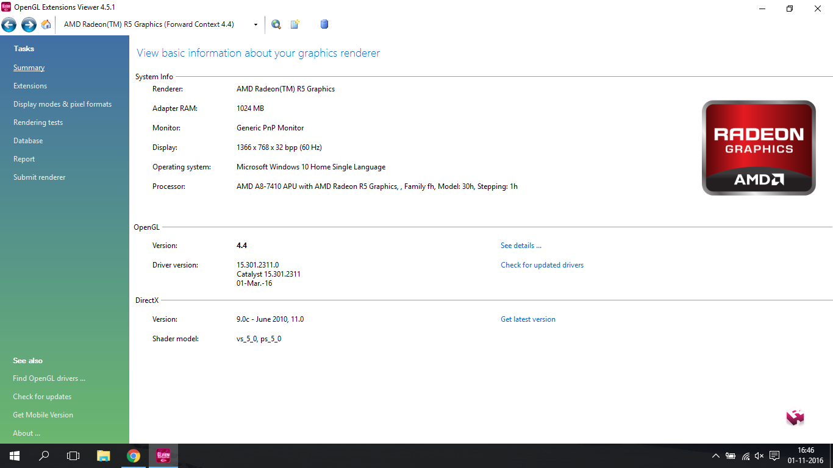The height and width of the screenshot is (468, 833).
Task: Open File Explorer from taskbar
Action: 104,456
